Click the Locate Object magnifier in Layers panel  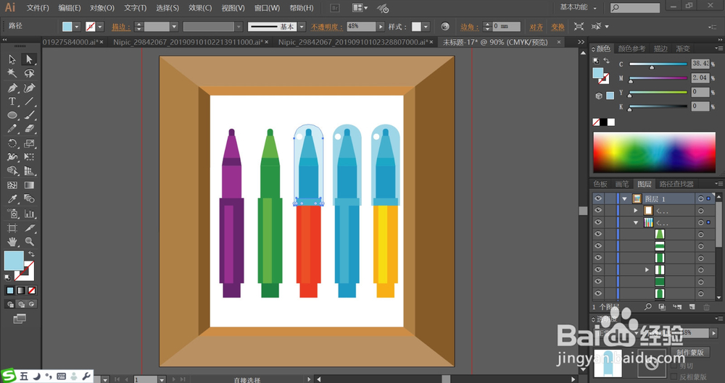click(x=647, y=307)
